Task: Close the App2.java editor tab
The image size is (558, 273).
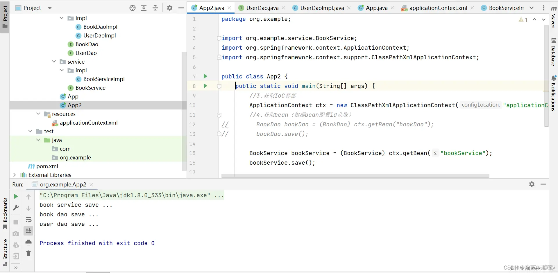Action: [x=230, y=8]
